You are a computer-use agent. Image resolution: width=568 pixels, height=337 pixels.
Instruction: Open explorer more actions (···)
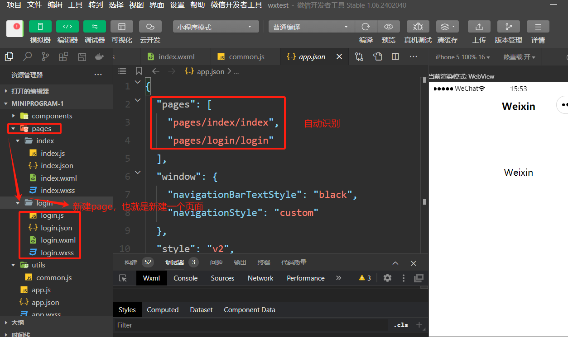coord(98,75)
